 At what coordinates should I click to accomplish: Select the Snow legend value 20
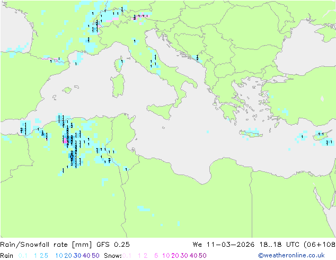[175, 256]
